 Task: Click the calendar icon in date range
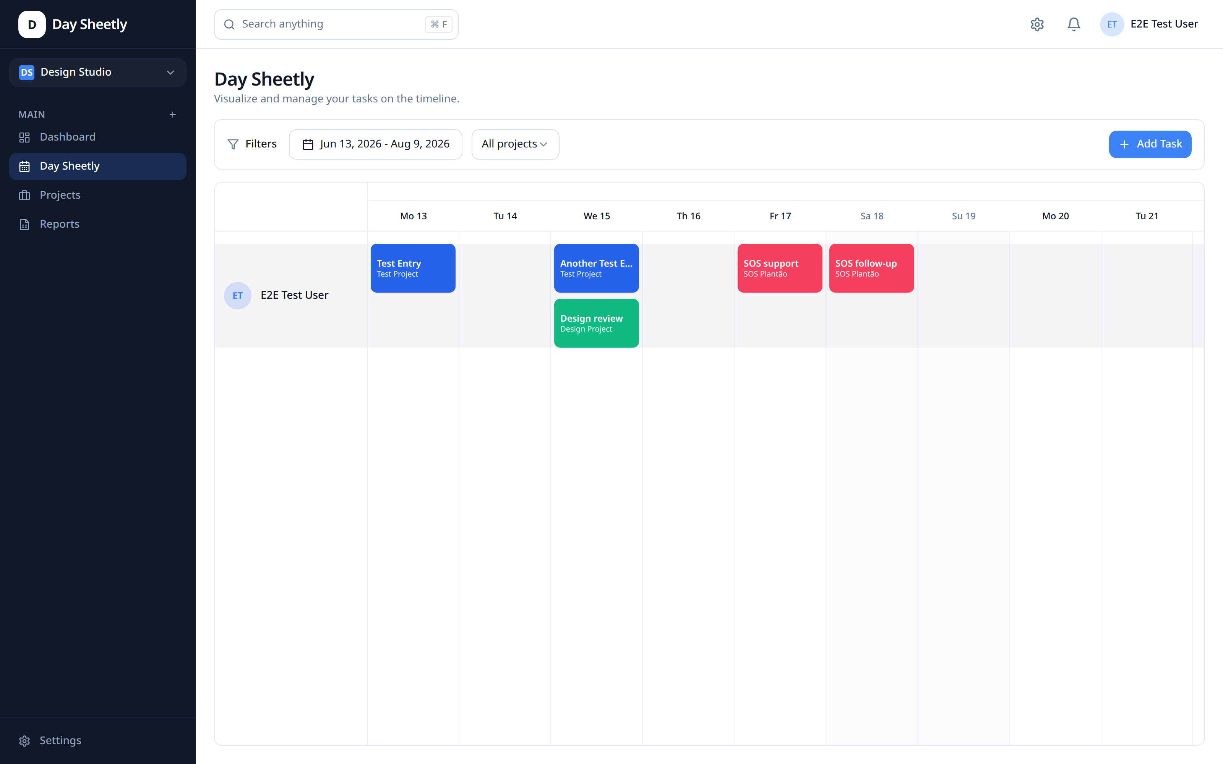(x=308, y=144)
